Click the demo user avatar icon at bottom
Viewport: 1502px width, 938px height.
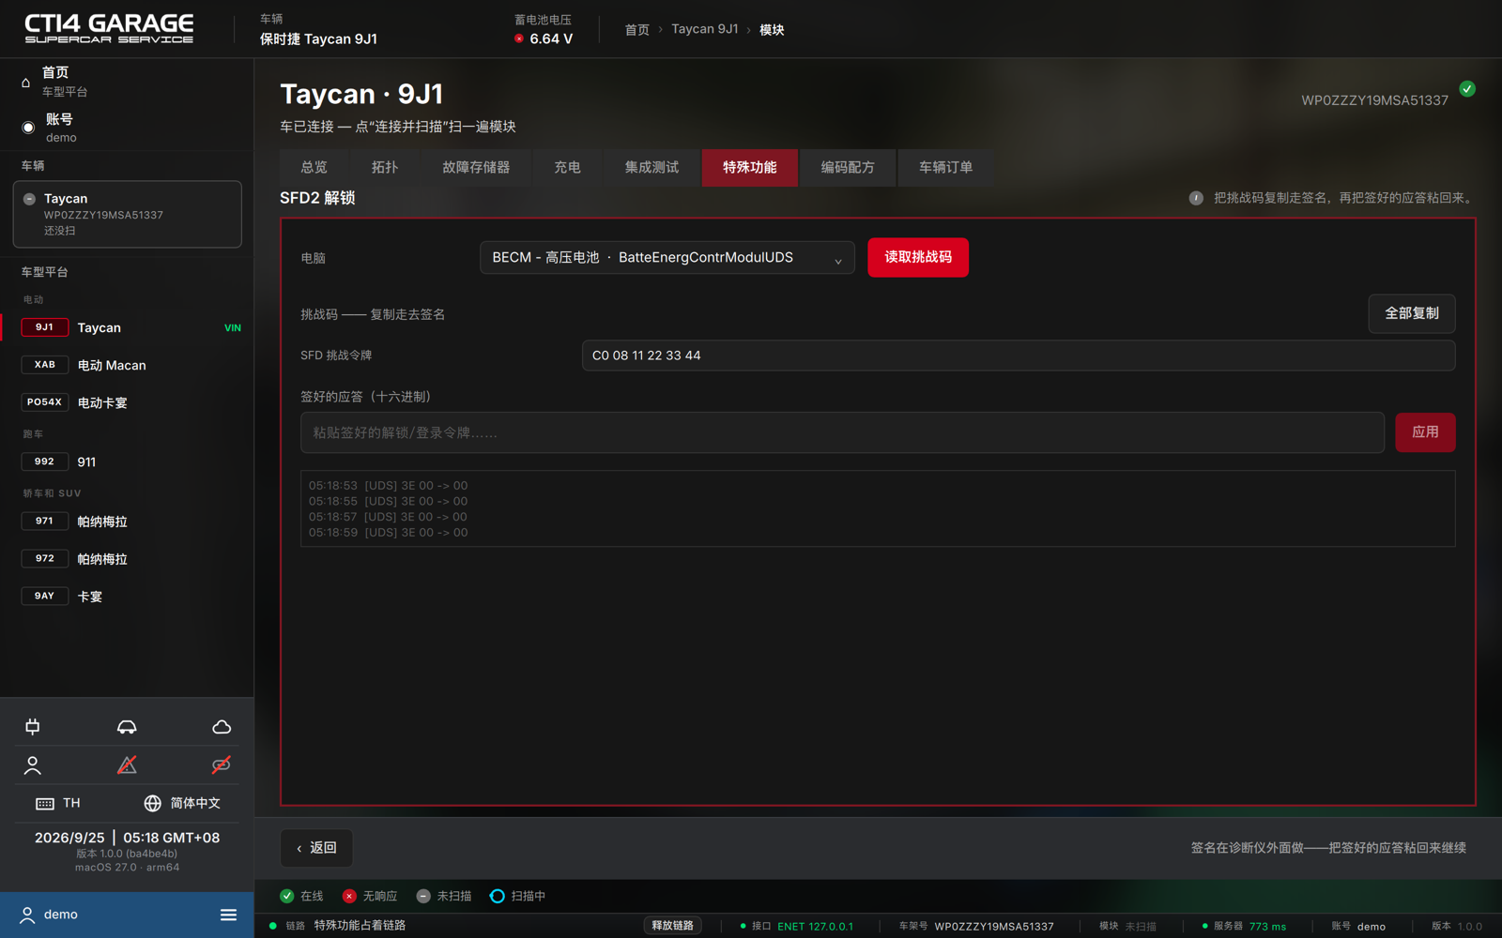(x=27, y=915)
